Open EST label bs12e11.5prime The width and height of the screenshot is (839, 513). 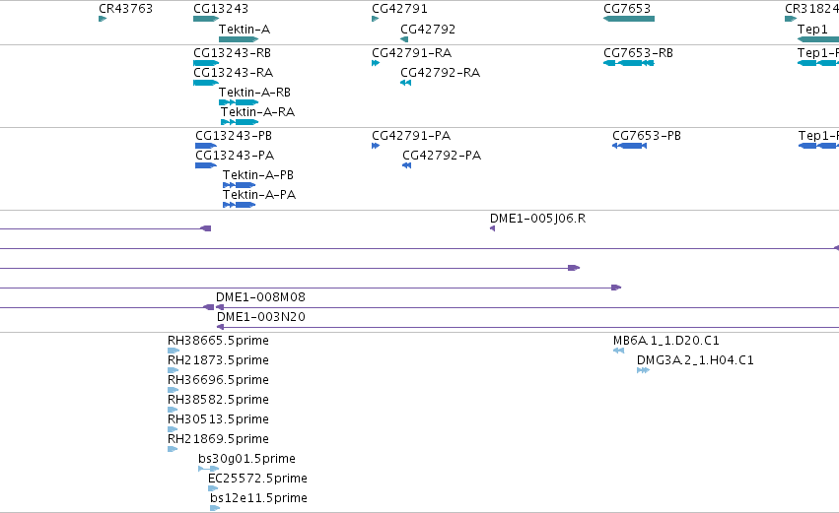(x=258, y=498)
